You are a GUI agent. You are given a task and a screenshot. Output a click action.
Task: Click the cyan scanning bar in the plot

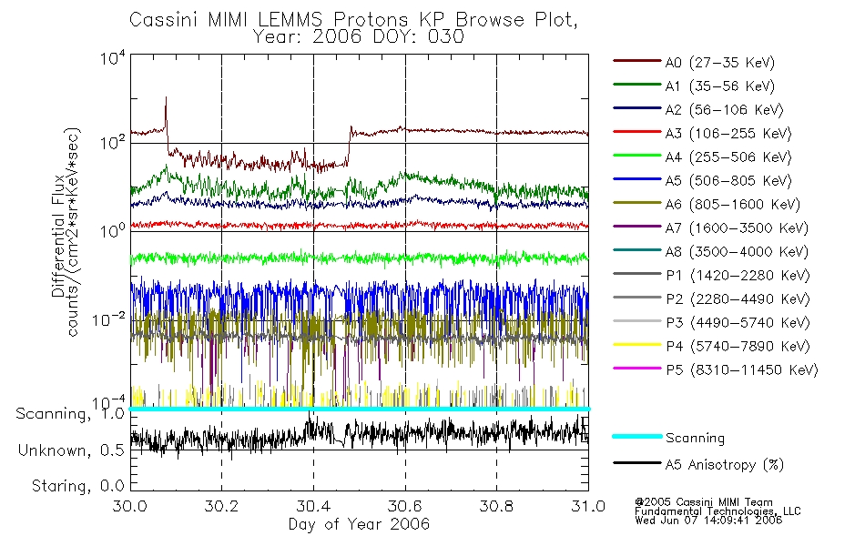coord(359,409)
